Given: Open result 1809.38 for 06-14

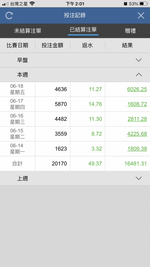Looking at the screenshot, I should point(137,149).
